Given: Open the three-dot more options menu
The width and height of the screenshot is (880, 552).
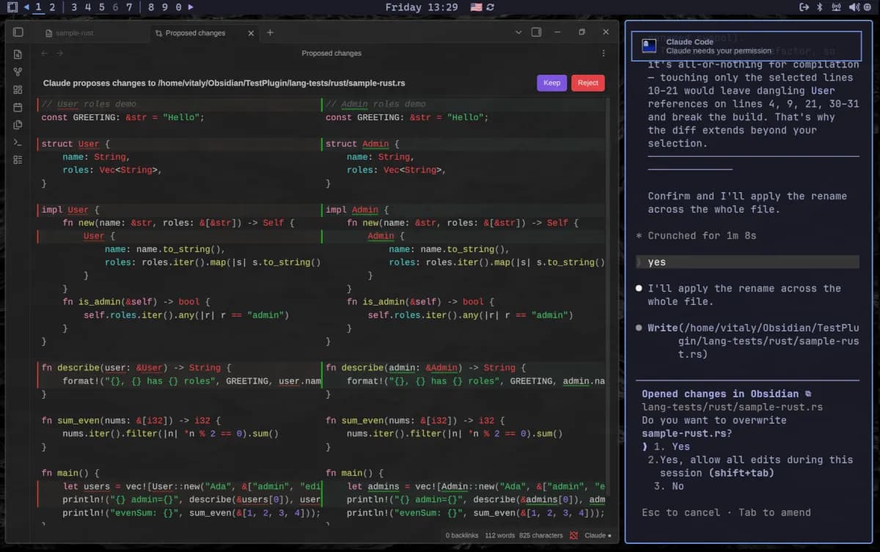Looking at the screenshot, I should (x=604, y=53).
